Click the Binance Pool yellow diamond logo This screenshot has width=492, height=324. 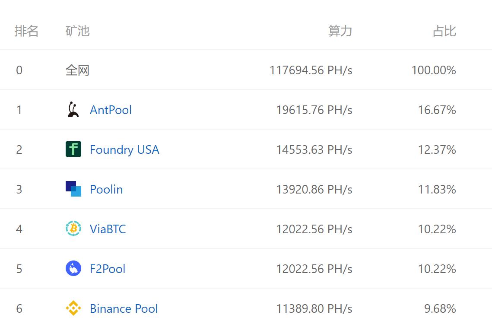pyautogui.click(x=73, y=308)
